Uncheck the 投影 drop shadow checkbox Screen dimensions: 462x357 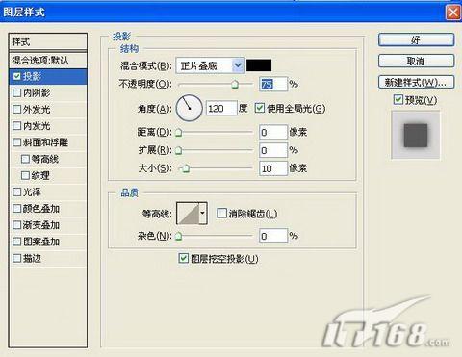[17, 76]
